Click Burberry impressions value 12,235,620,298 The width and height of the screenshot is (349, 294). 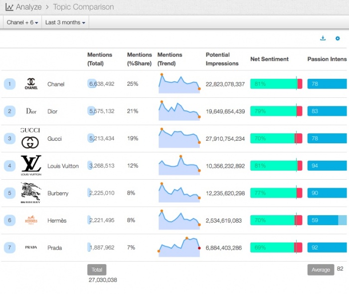tap(225, 193)
